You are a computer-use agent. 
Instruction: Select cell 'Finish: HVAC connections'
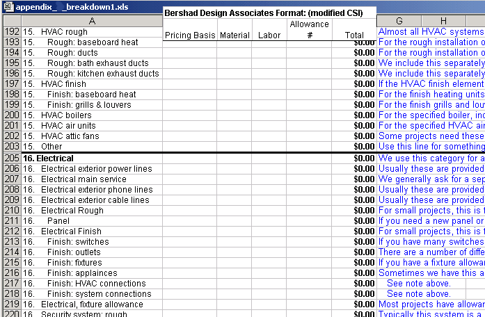tap(92, 284)
